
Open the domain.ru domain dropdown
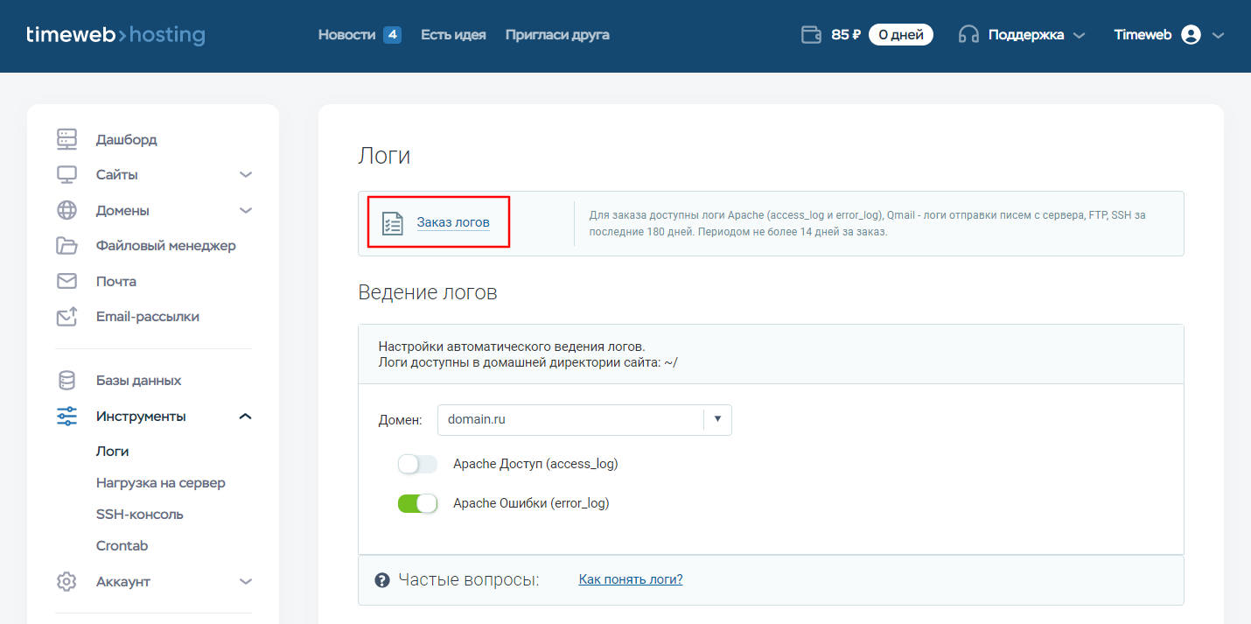coord(584,419)
